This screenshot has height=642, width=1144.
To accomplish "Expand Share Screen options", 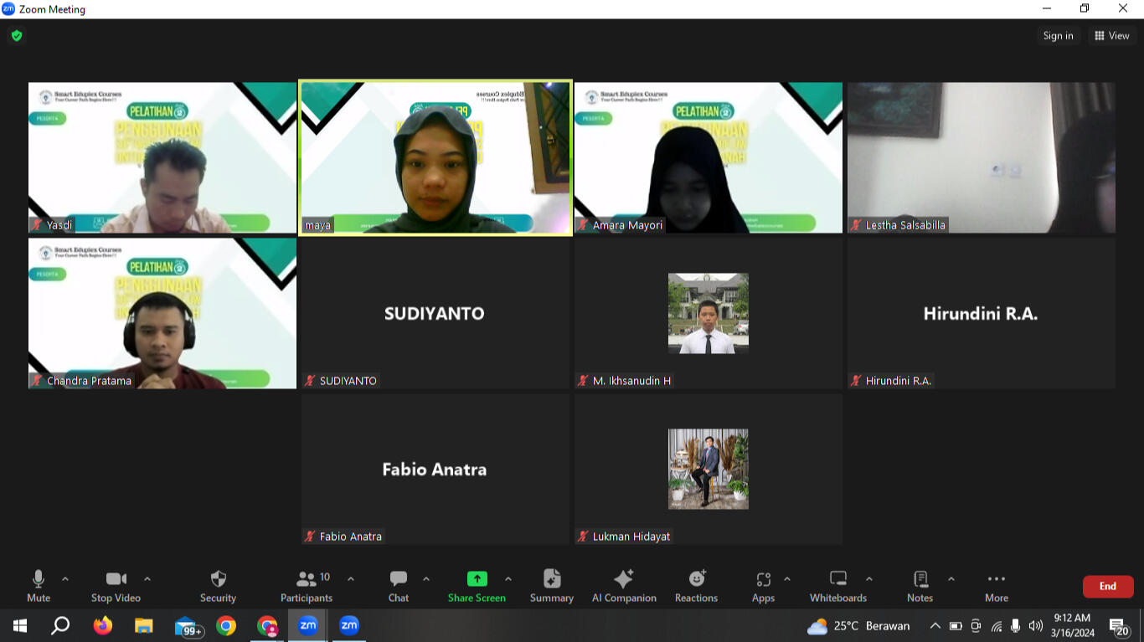I will point(509,578).
